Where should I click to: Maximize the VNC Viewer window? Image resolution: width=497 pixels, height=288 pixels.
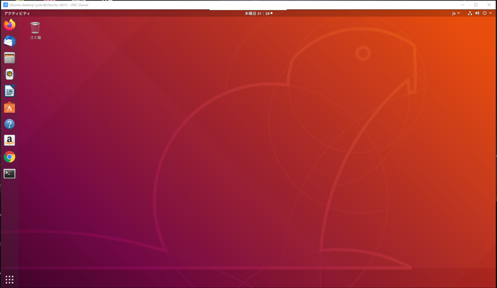(476, 5)
